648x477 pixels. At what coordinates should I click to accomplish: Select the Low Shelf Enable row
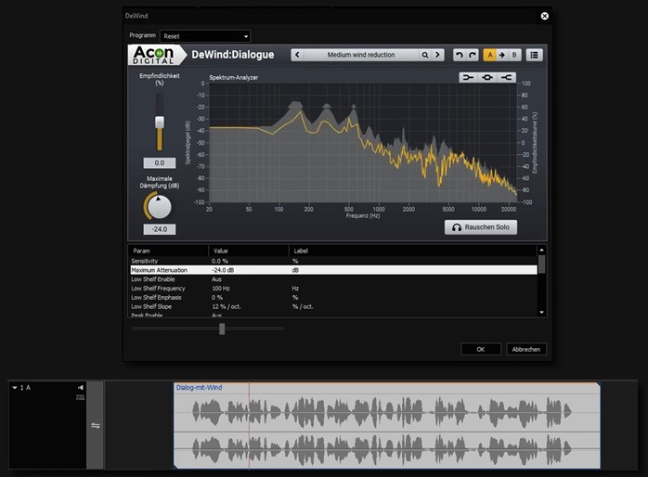coord(333,279)
